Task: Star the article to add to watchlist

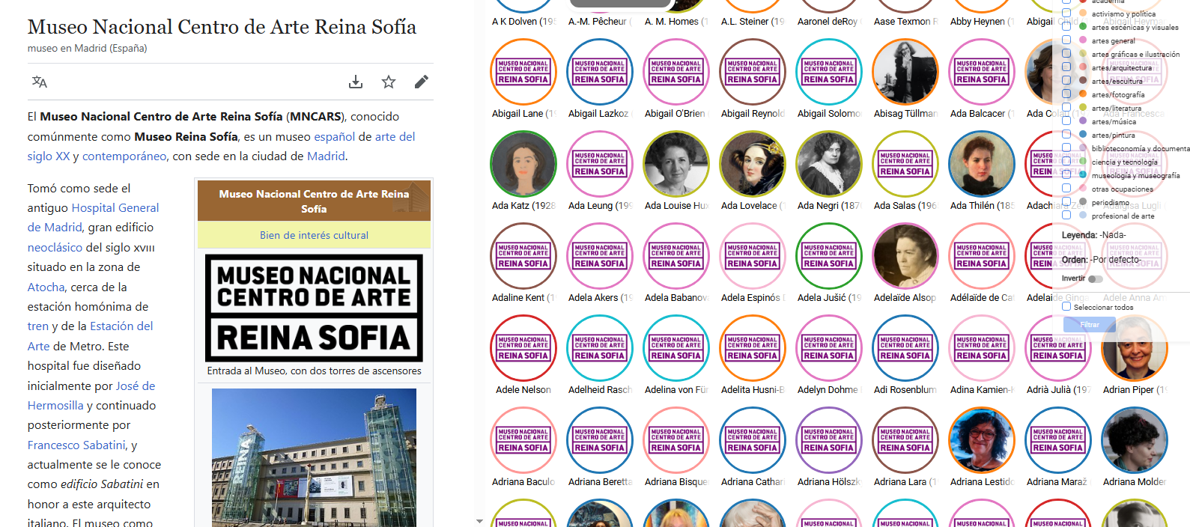Action: click(x=389, y=82)
